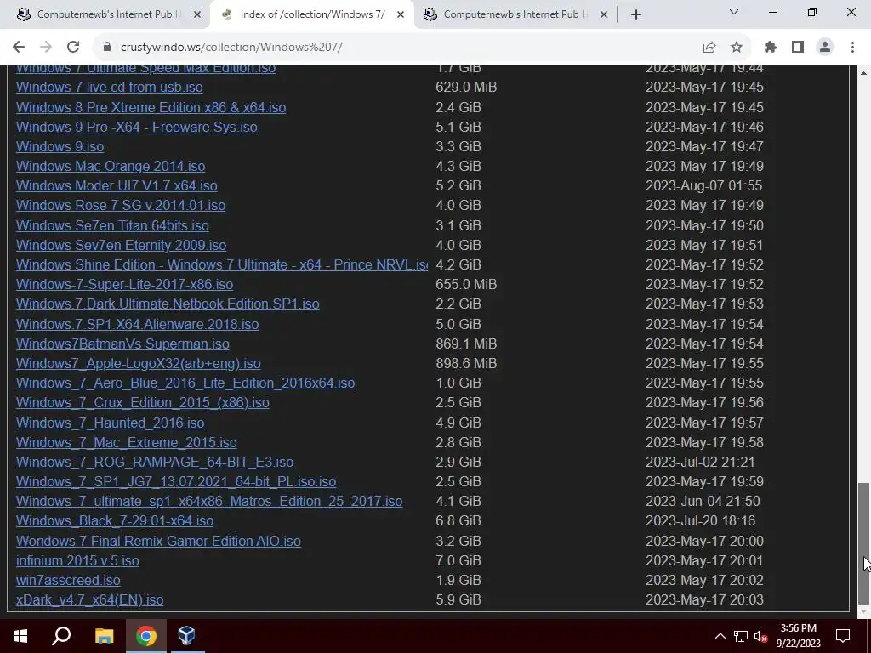Click xDark_v4.7_x64(EN).iso

point(89,599)
